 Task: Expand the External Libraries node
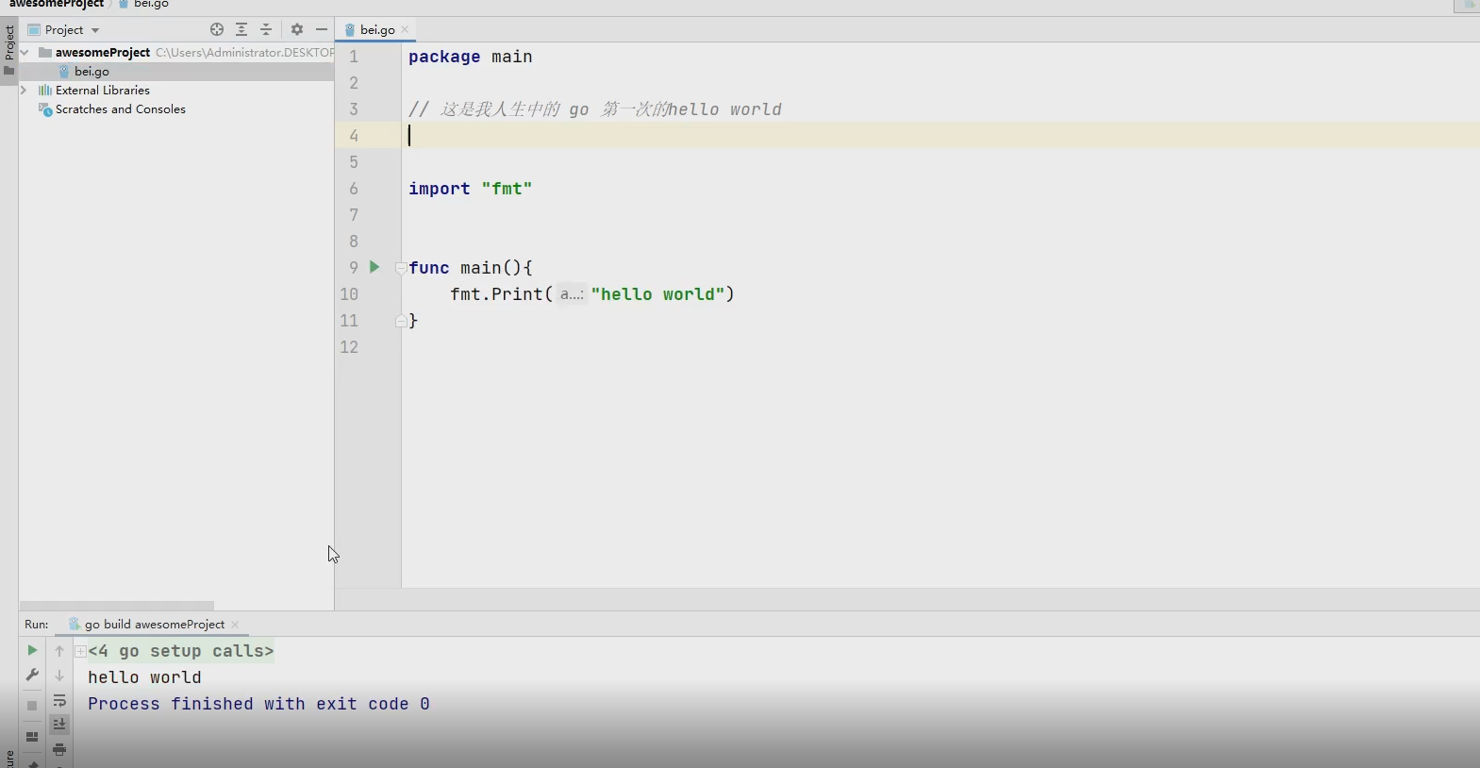pyautogui.click(x=25, y=90)
